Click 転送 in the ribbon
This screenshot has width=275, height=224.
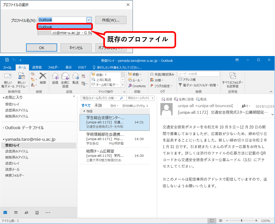point(76,79)
